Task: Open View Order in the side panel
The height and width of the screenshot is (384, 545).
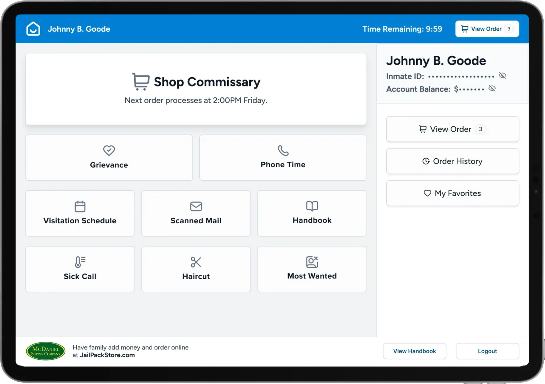Action: pos(452,129)
